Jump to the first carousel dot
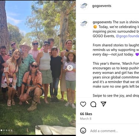Image resolution: width=139 pixels, height=136 pixels. pyautogui.click(x=1, y=130)
